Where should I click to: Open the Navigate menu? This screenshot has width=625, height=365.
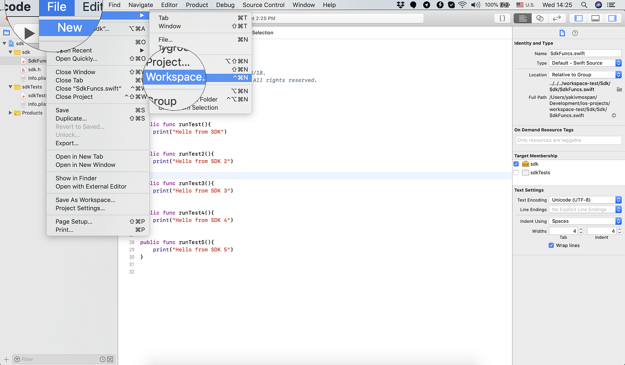[x=141, y=5]
